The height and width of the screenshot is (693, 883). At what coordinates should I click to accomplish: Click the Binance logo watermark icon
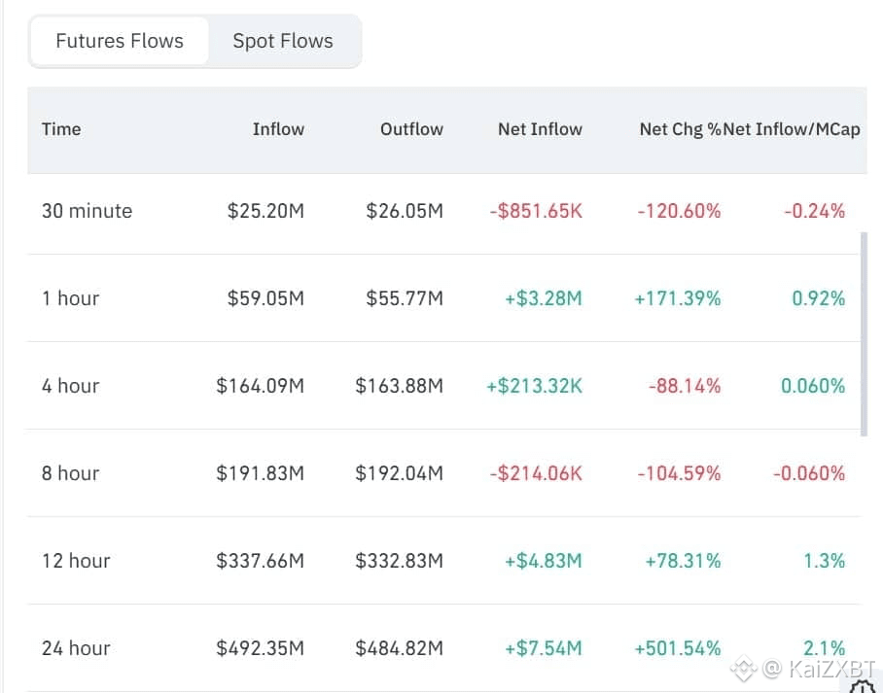coord(744,668)
